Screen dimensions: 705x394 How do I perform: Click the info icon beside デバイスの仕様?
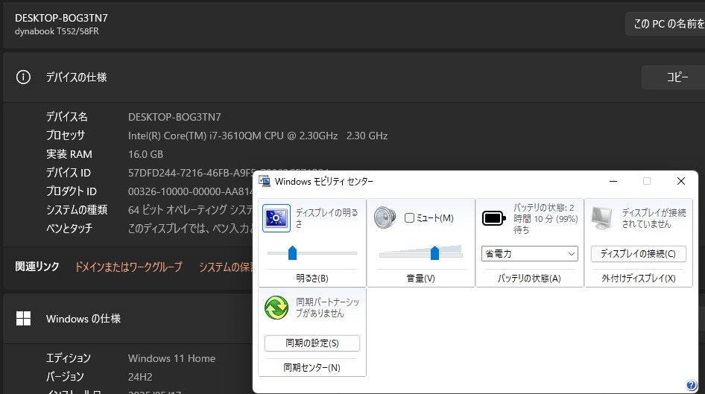coord(23,77)
